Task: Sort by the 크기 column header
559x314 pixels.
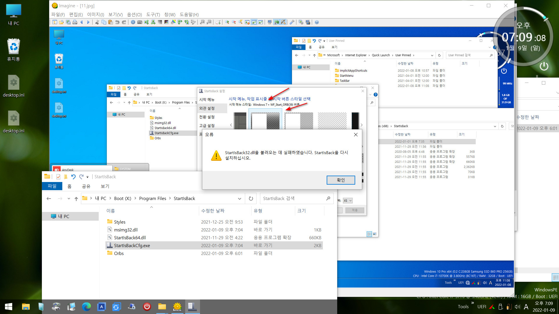Action: point(302,211)
